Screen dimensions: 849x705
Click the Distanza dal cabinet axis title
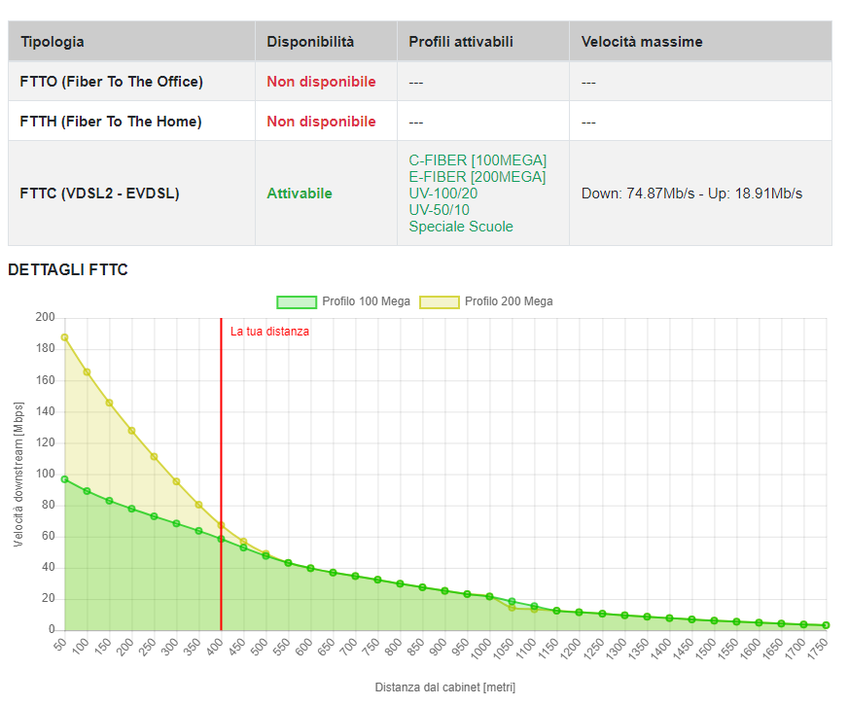[445, 687]
